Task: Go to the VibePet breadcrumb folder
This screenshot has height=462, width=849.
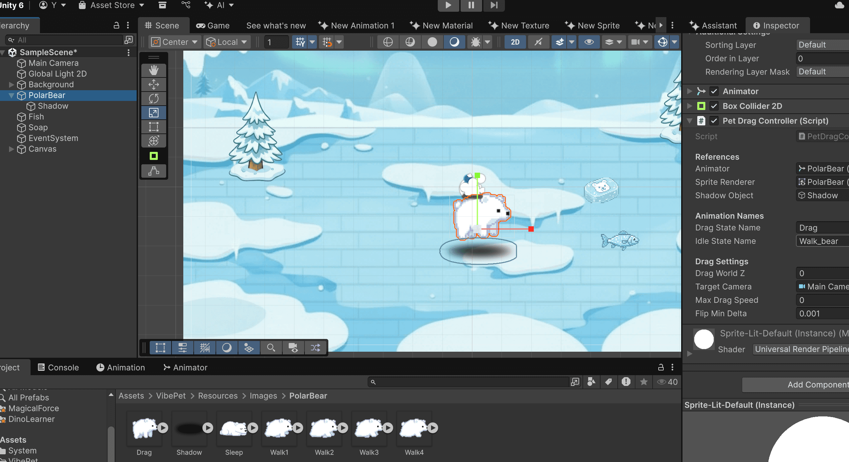Action: pos(171,396)
